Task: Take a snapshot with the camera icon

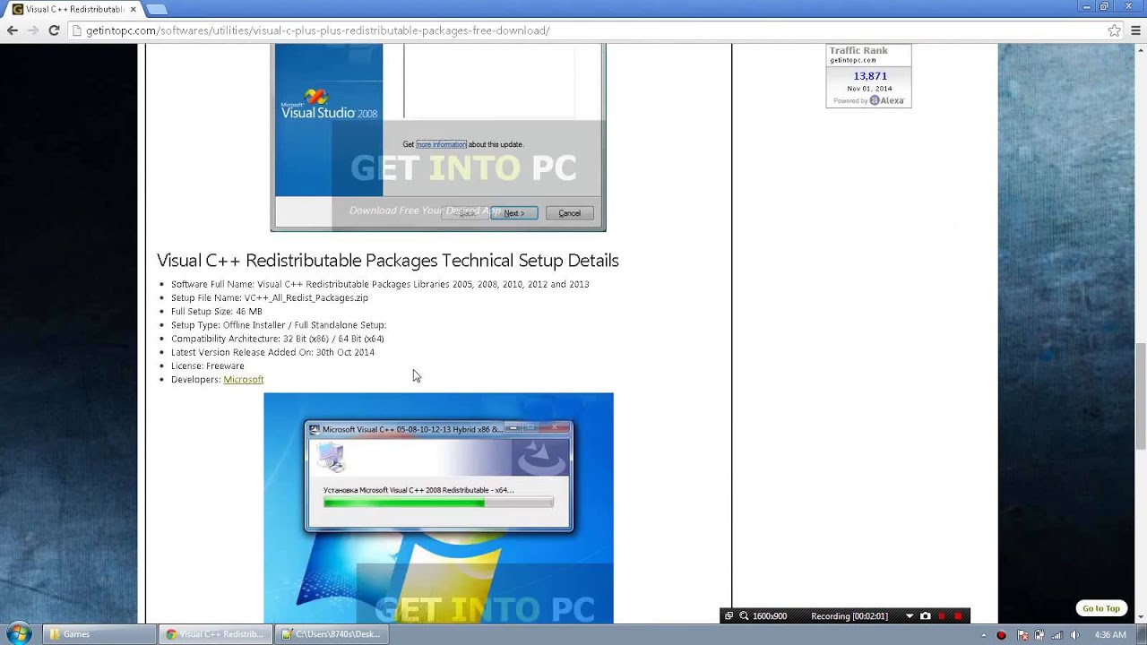Action: (926, 616)
